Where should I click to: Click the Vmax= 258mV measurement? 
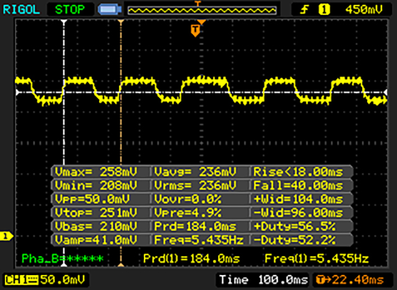tap(96, 172)
